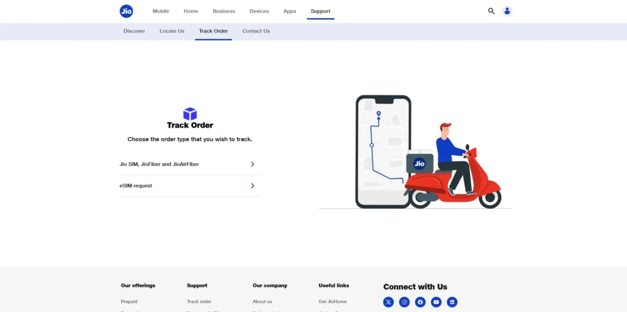Open the Home menu
The height and width of the screenshot is (312, 627).
click(x=191, y=11)
